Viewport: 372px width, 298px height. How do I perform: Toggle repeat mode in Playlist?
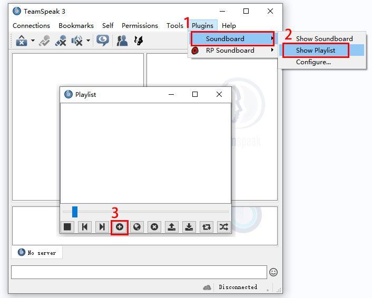click(207, 227)
